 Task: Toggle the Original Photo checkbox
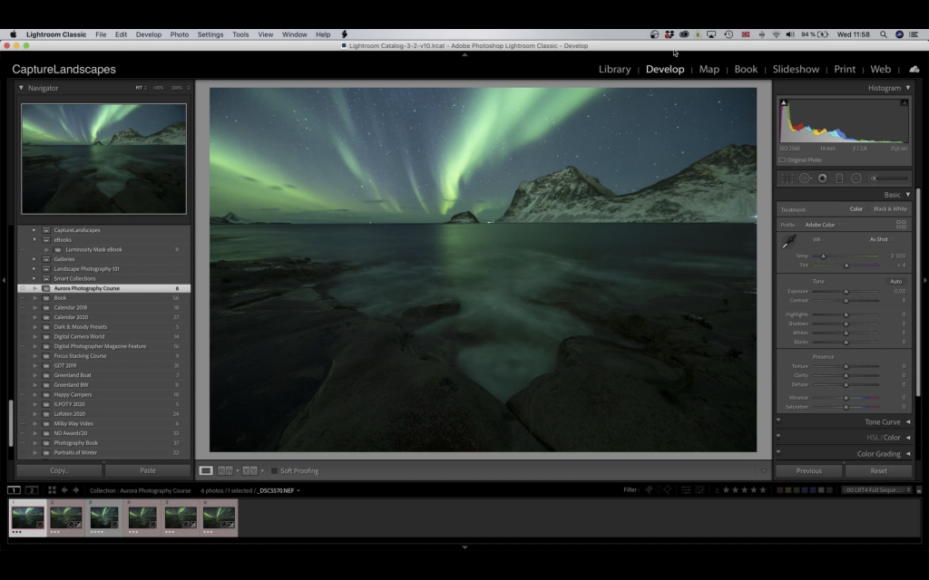[x=782, y=159]
